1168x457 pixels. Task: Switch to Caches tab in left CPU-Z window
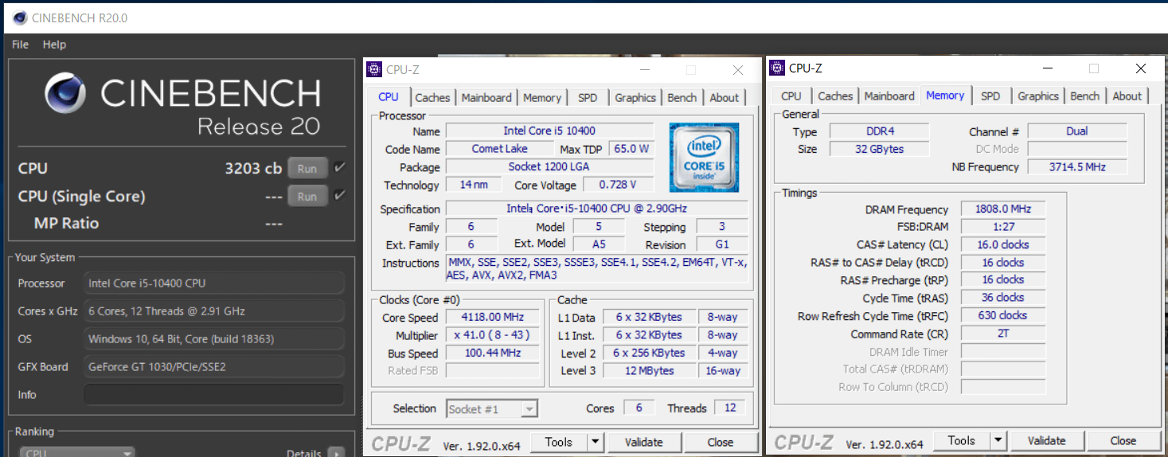click(x=432, y=97)
